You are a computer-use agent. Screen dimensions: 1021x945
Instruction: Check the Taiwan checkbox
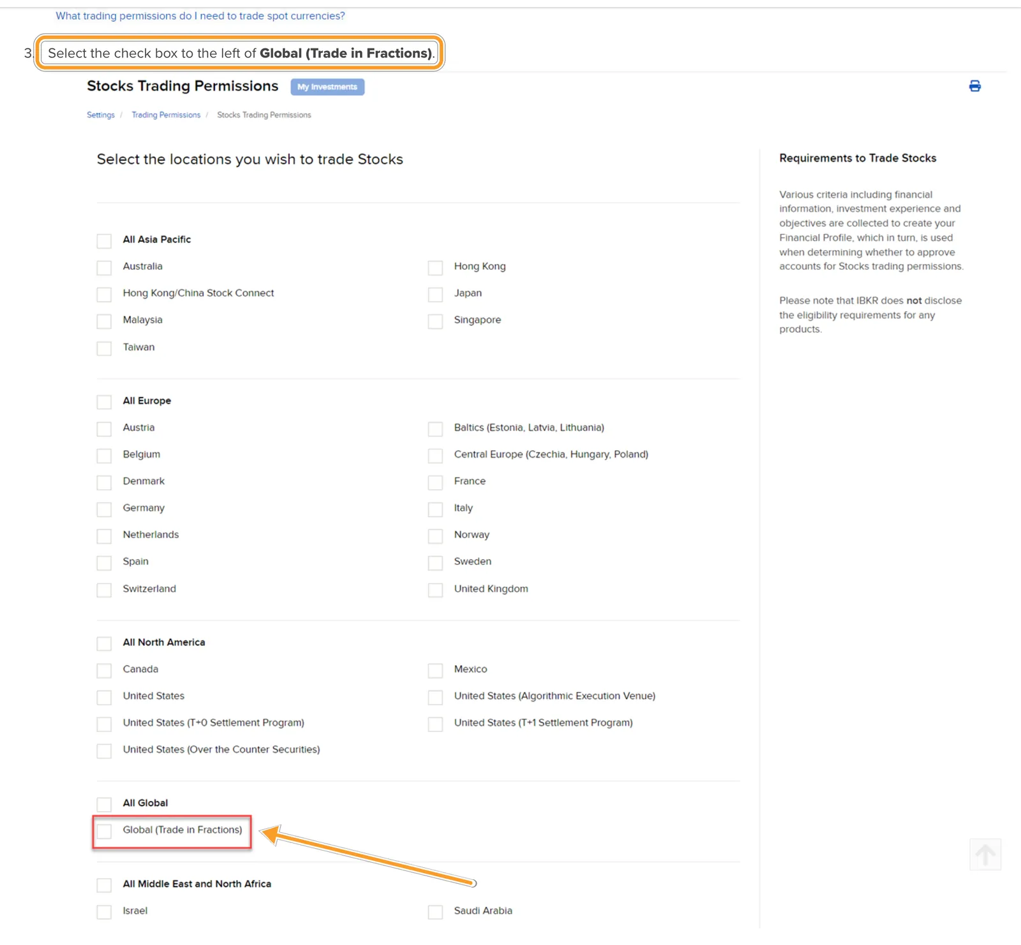pos(104,348)
